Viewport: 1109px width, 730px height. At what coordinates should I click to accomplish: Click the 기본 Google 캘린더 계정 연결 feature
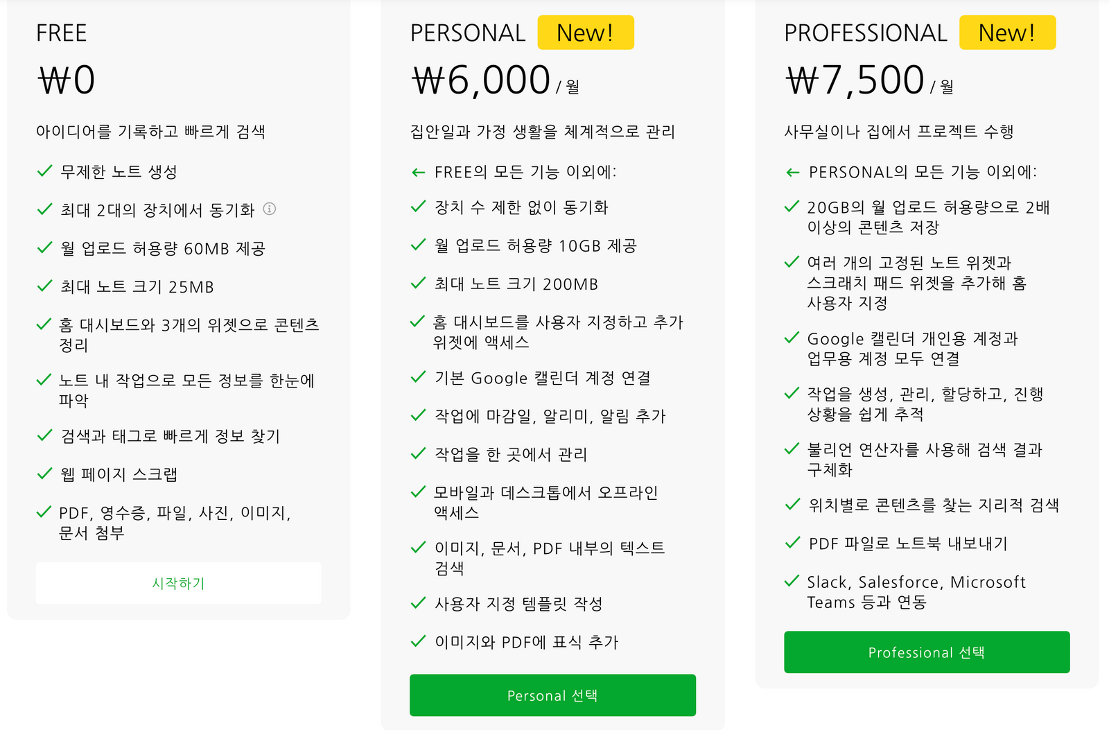pos(542,378)
